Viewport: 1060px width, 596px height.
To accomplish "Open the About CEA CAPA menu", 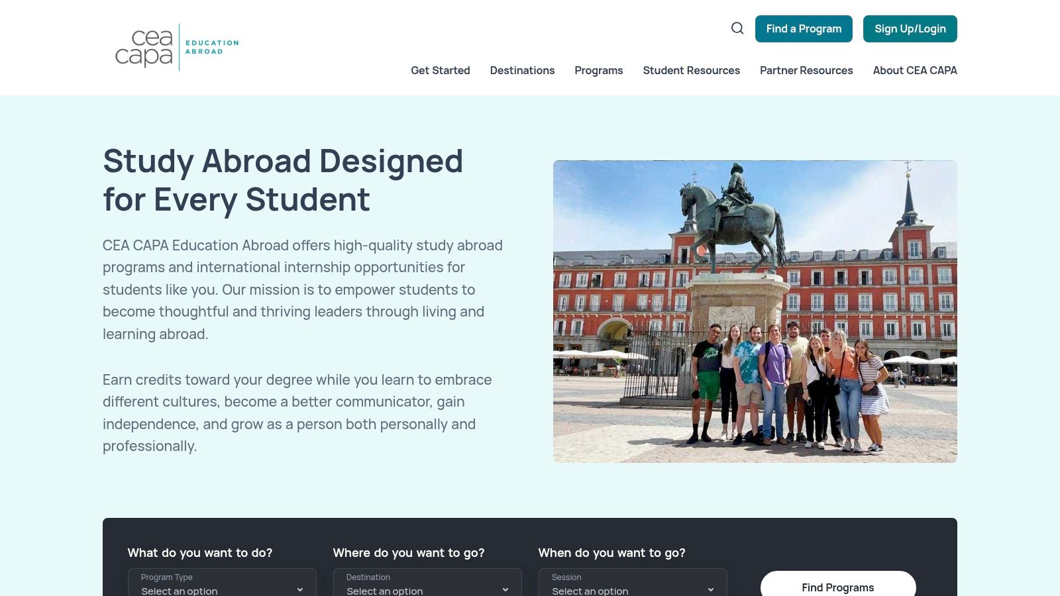I will pyautogui.click(x=914, y=70).
